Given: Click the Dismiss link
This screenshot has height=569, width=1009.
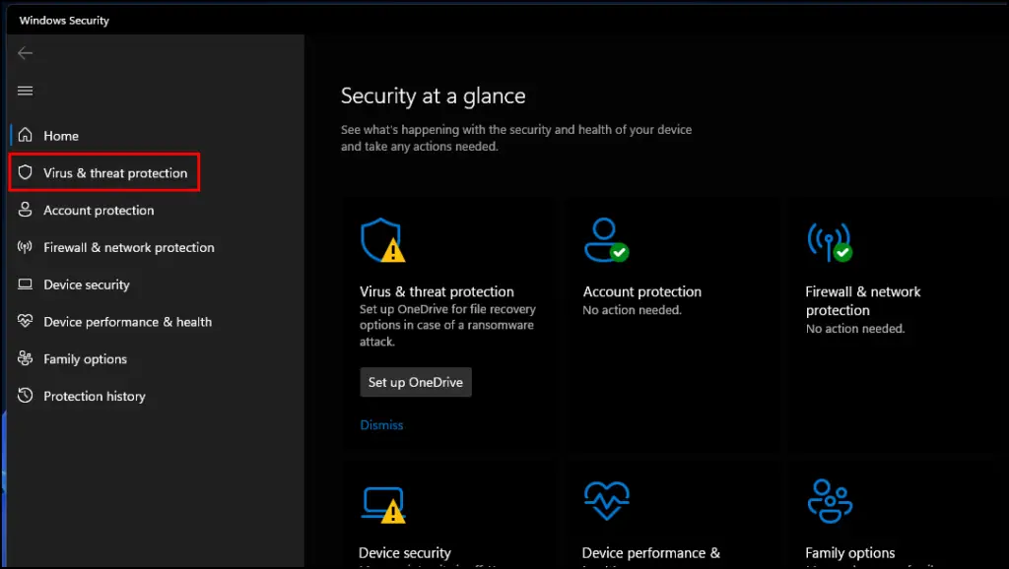Looking at the screenshot, I should point(381,425).
